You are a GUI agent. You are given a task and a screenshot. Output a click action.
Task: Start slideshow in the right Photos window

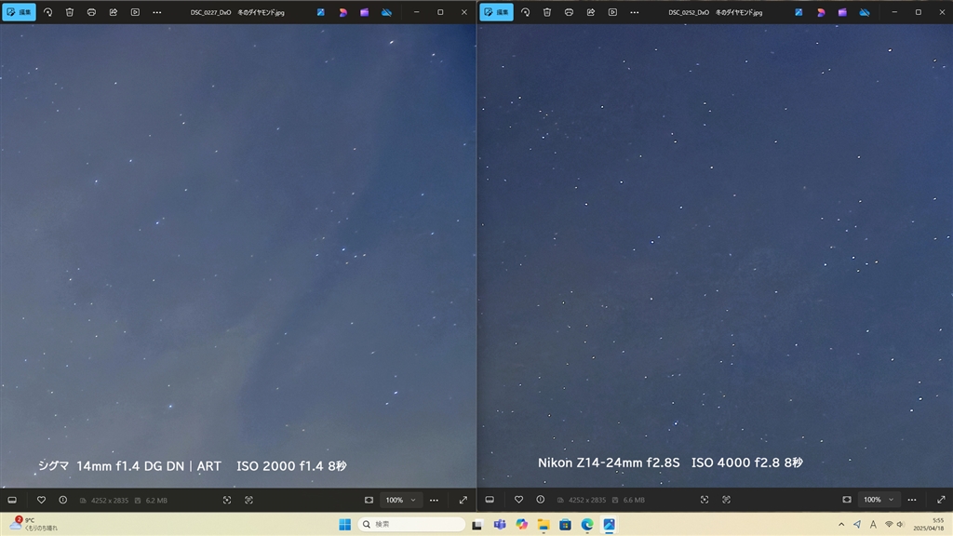point(612,12)
